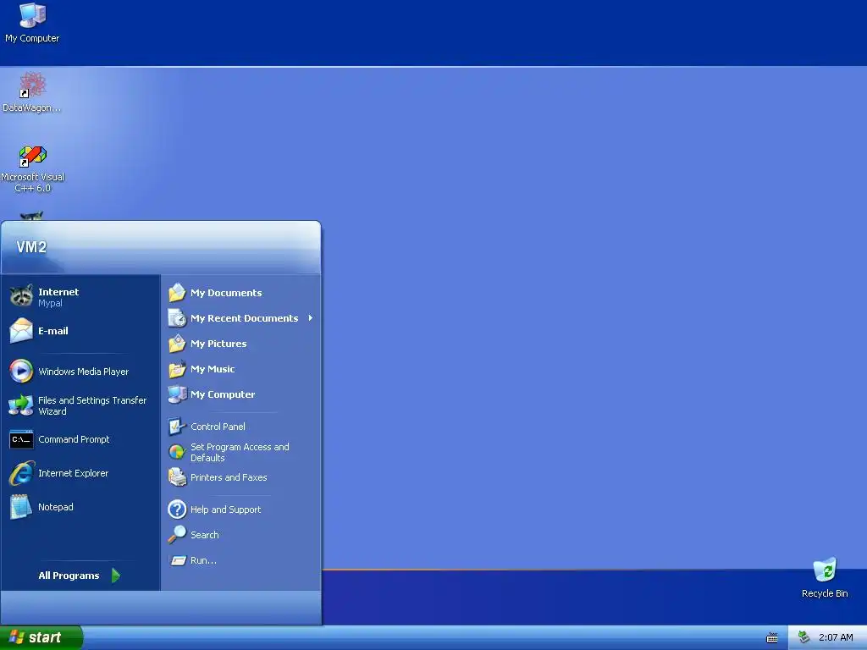Select the Control Panel label
Screen dimensions: 867x650
click(x=218, y=427)
